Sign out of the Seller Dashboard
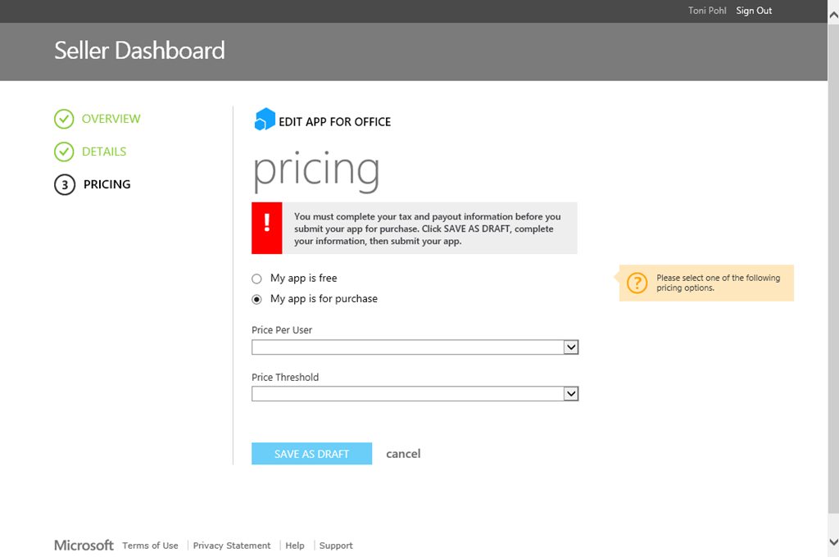 coord(754,11)
